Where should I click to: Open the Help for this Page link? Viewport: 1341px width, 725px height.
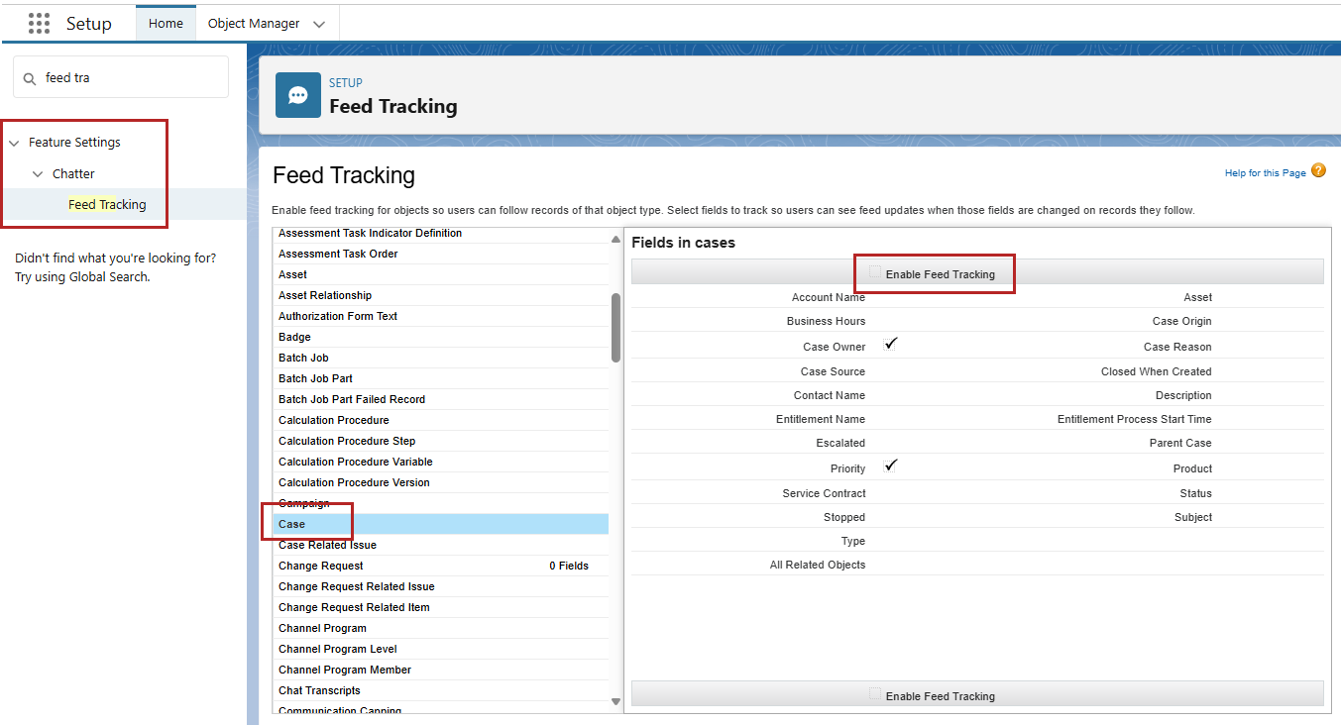pos(1266,173)
